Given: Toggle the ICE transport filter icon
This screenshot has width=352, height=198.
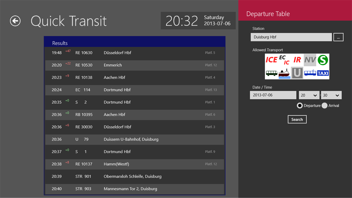Looking at the screenshot, I should [x=271, y=60].
